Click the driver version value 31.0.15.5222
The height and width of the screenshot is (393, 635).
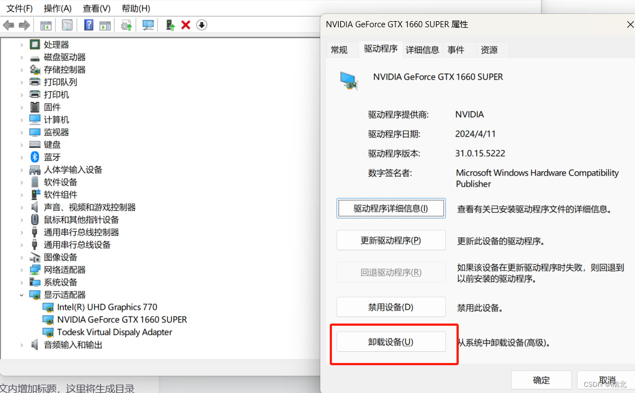click(480, 153)
